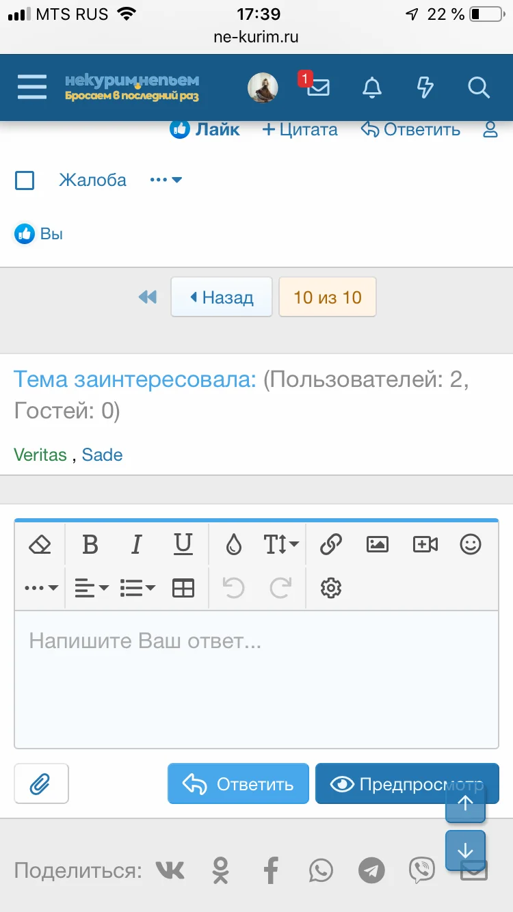Open the text color droplet picker
513x912 pixels.
(x=234, y=545)
